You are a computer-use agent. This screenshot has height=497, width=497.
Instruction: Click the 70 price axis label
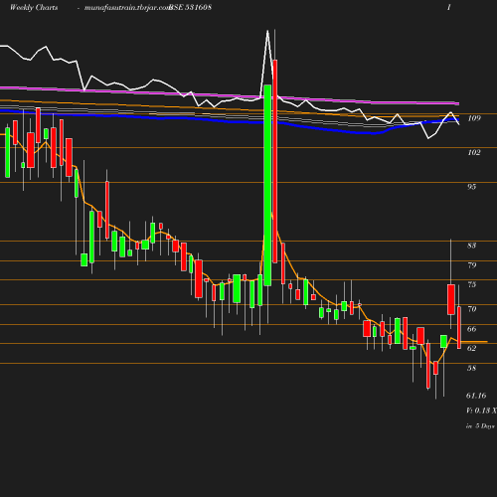[x=472, y=309]
